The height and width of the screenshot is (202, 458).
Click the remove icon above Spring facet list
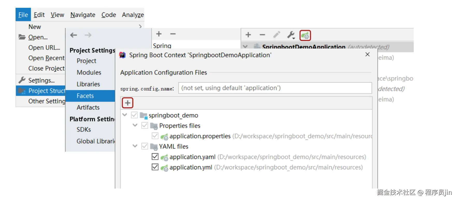[x=173, y=34]
